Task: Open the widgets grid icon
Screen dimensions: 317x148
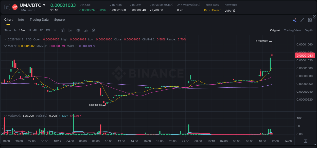Action: point(310,19)
